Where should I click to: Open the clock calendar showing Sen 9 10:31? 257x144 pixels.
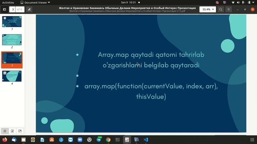(x=128, y=2)
